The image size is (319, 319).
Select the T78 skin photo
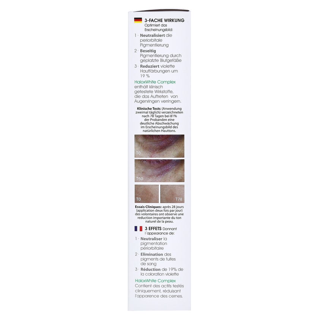172,194
